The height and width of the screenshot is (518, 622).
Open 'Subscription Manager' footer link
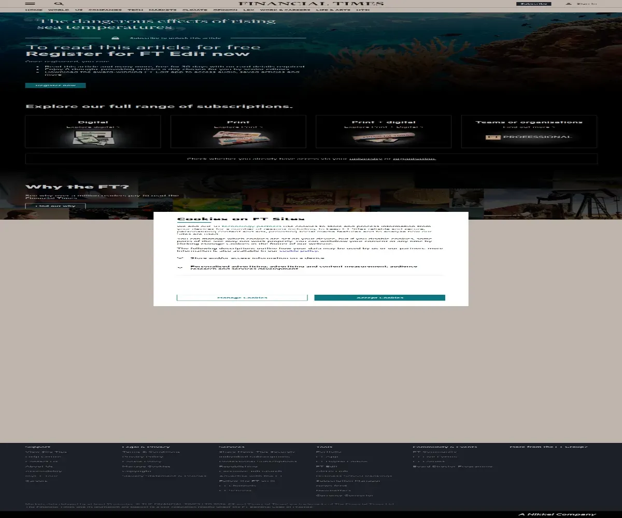click(x=348, y=481)
